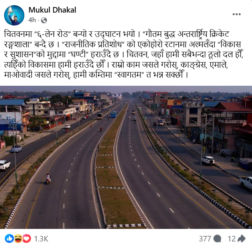Click the Love heart reaction icon

pyautogui.click(x=27, y=238)
